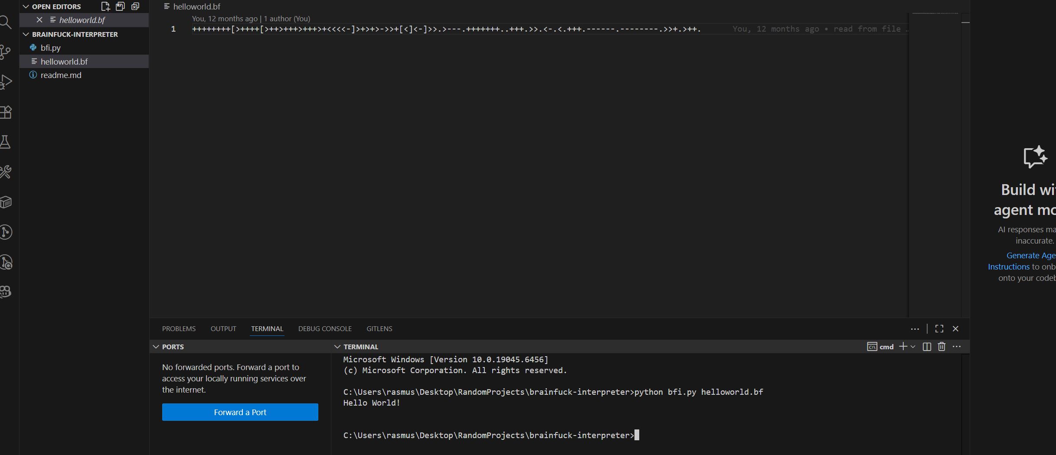Open terminal section's more actions ellipsis
Viewport: 1056px width, 455px height.
[957, 347]
